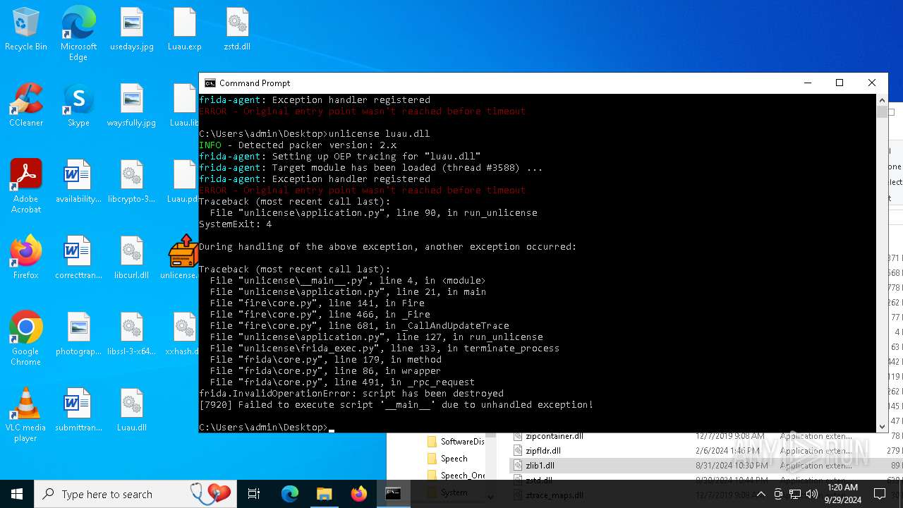Show hidden system tray icons
Screen dimensions: 903x508
[x=761, y=494]
